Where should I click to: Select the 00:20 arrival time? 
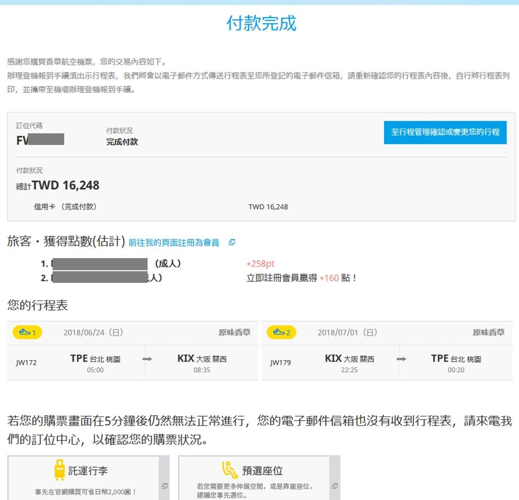456,370
